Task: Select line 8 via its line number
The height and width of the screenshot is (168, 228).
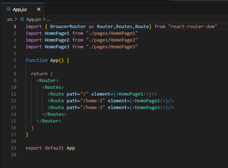Action: coord(14,74)
